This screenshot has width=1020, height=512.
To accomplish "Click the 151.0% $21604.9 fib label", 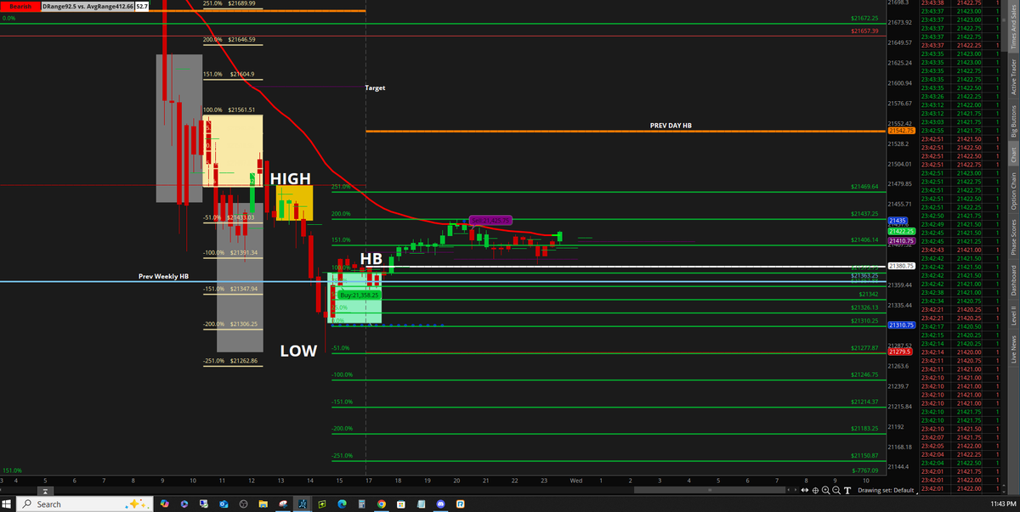I will pos(228,74).
